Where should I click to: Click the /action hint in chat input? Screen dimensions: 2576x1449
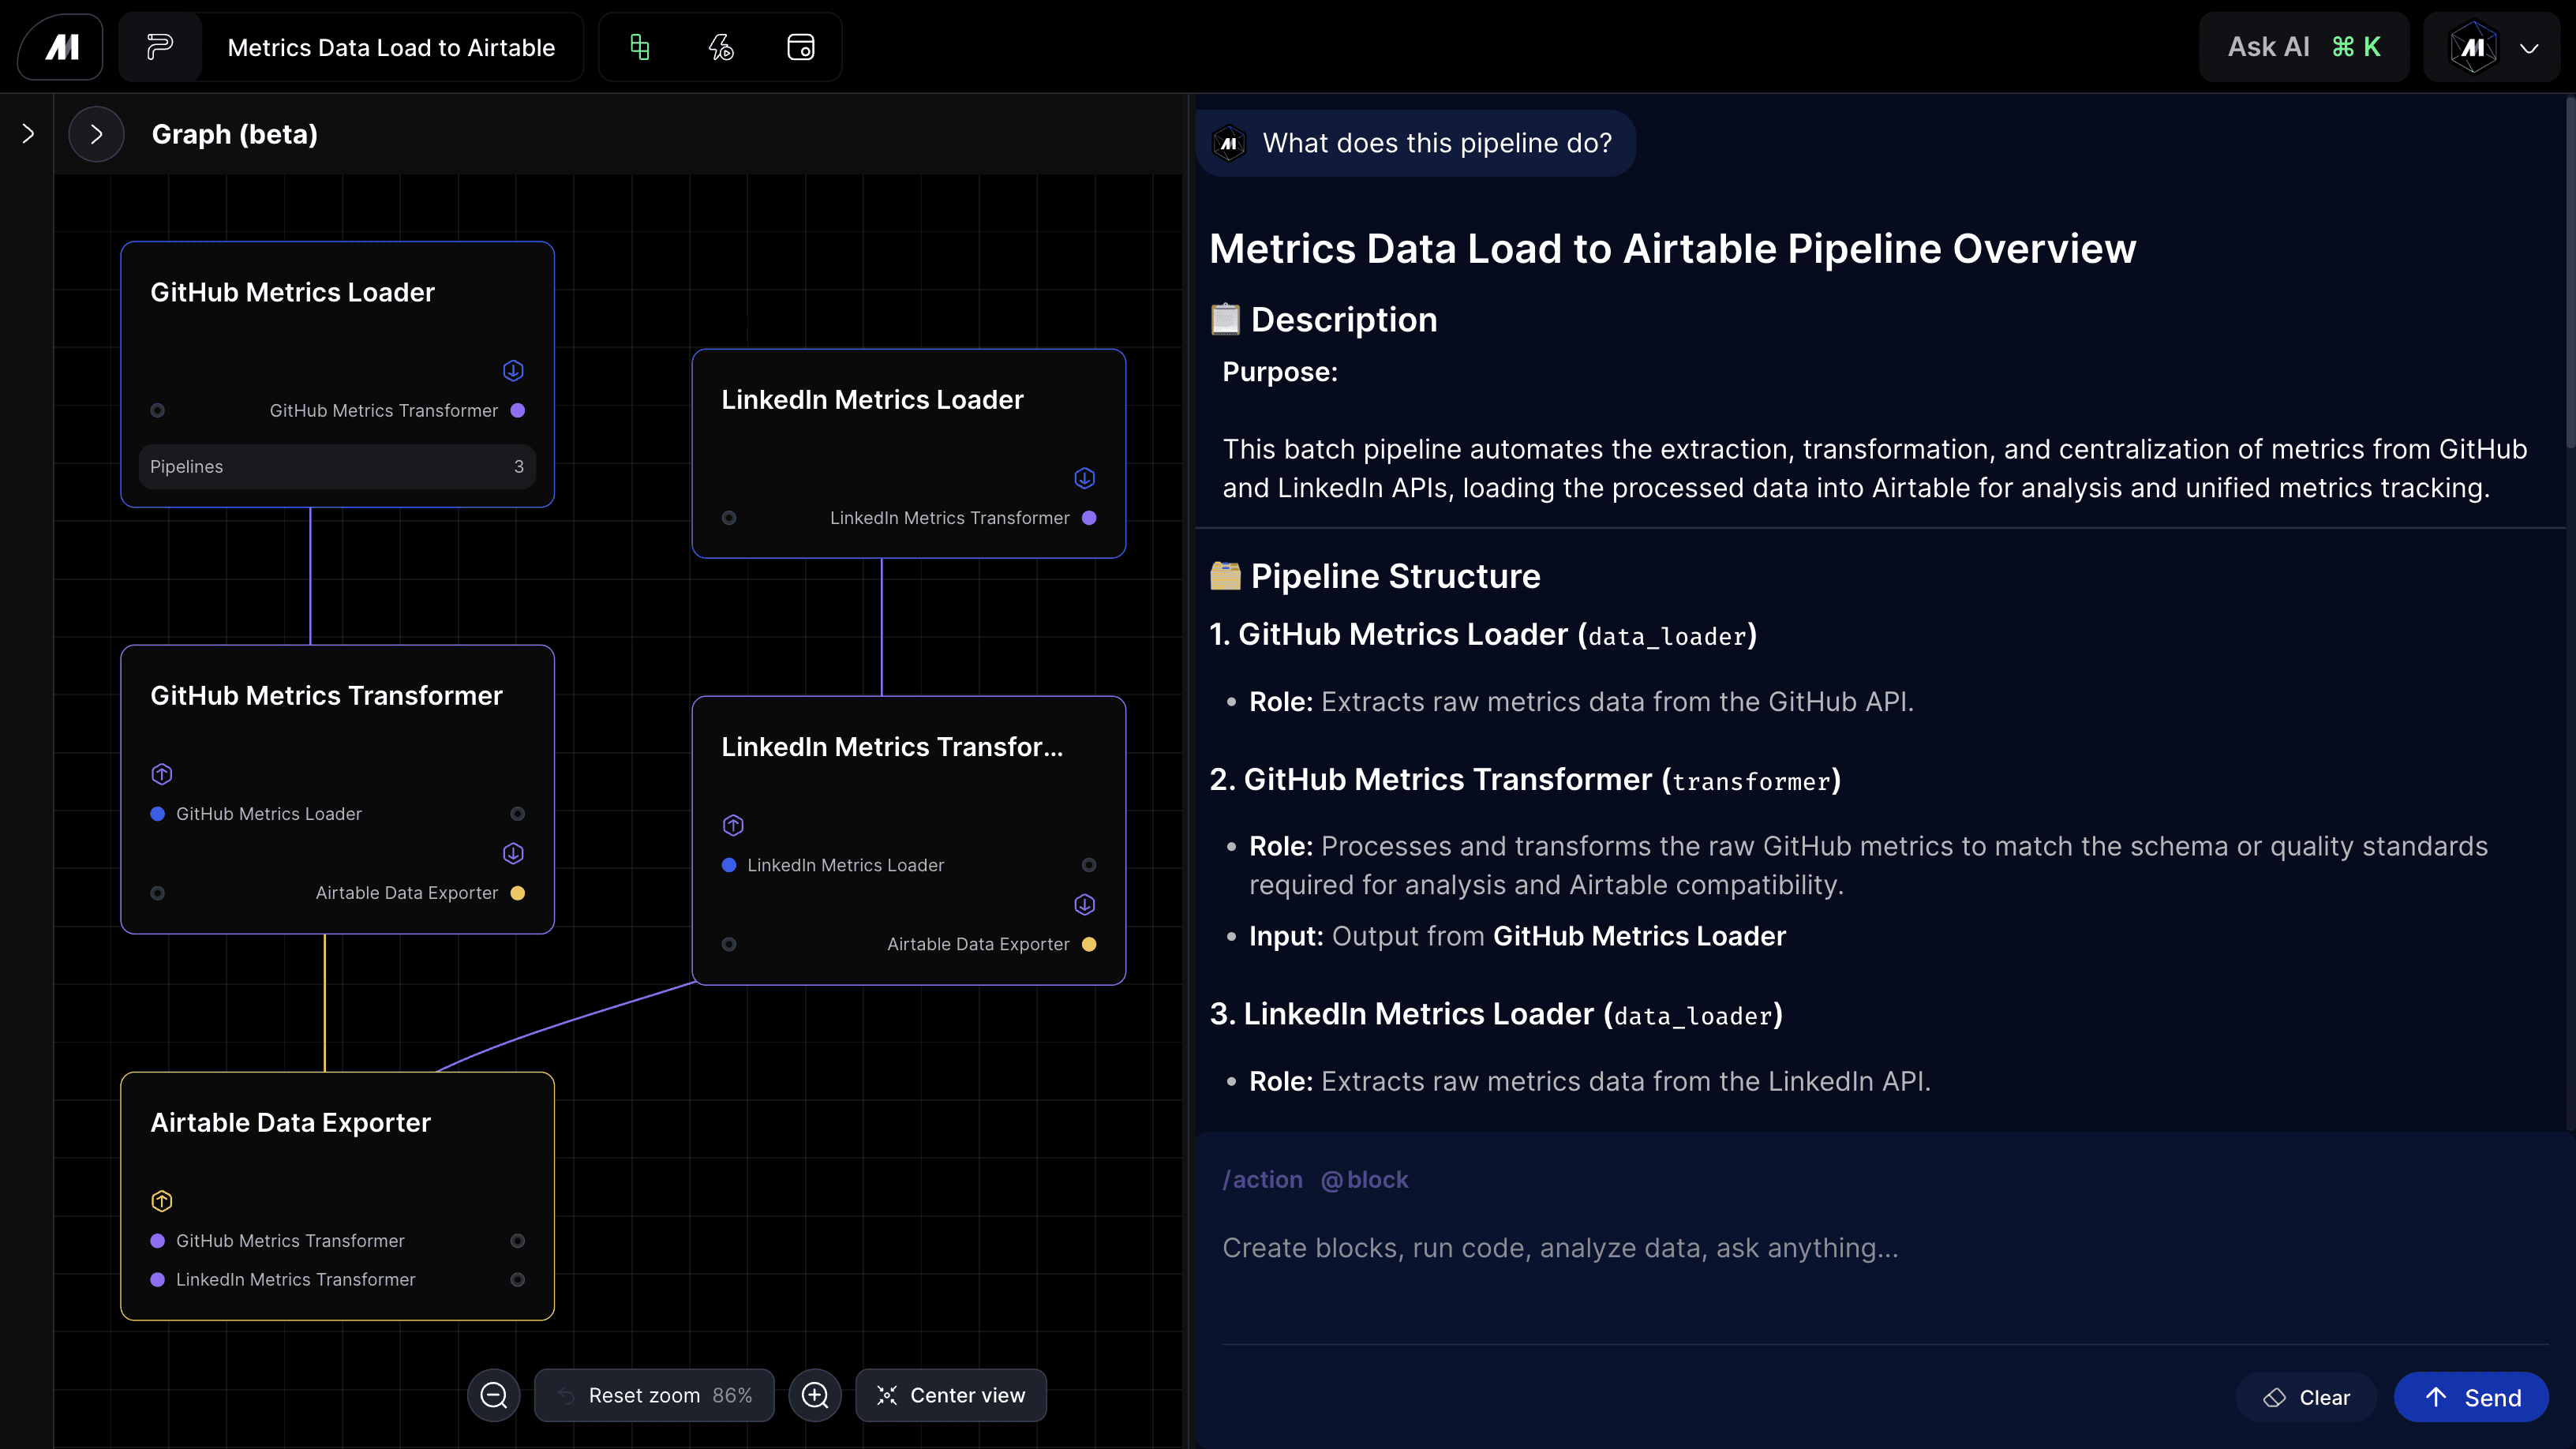point(1262,1180)
